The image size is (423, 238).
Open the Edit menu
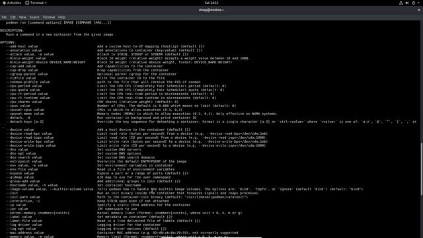click(13, 17)
